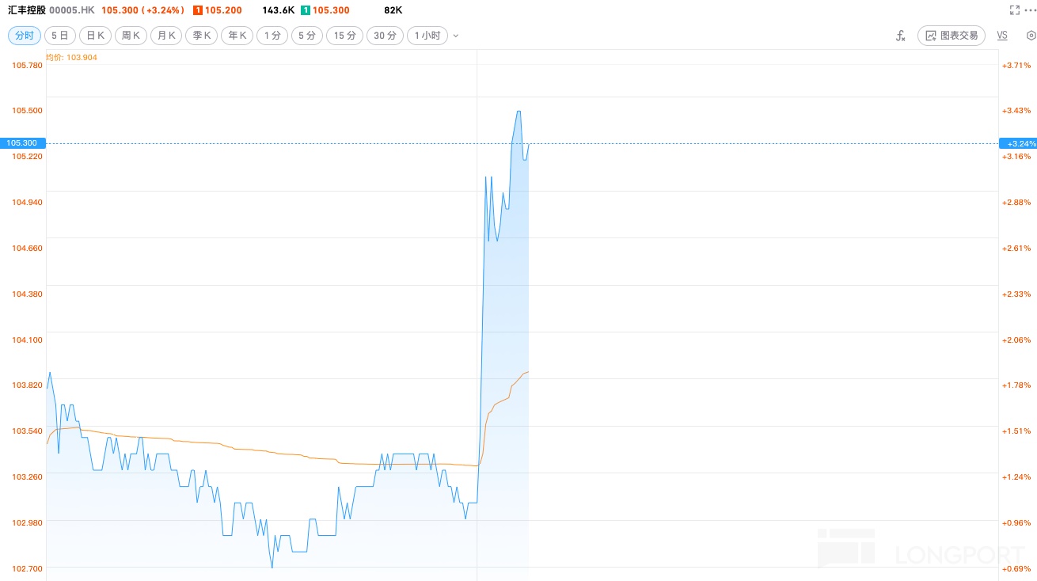Expand more timeframes chevron after 1小时
This screenshot has width=1037, height=581.
pyautogui.click(x=455, y=36)
